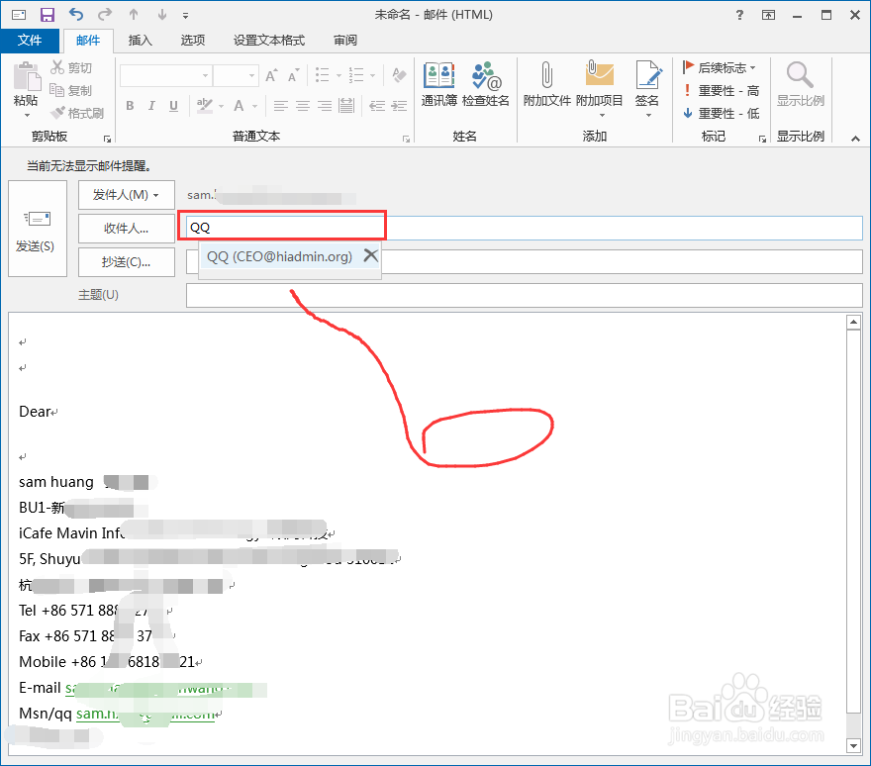Viewport: 871px width, 766px height.
Task: Click 检查姓名 check names
Action: (486, 84)
